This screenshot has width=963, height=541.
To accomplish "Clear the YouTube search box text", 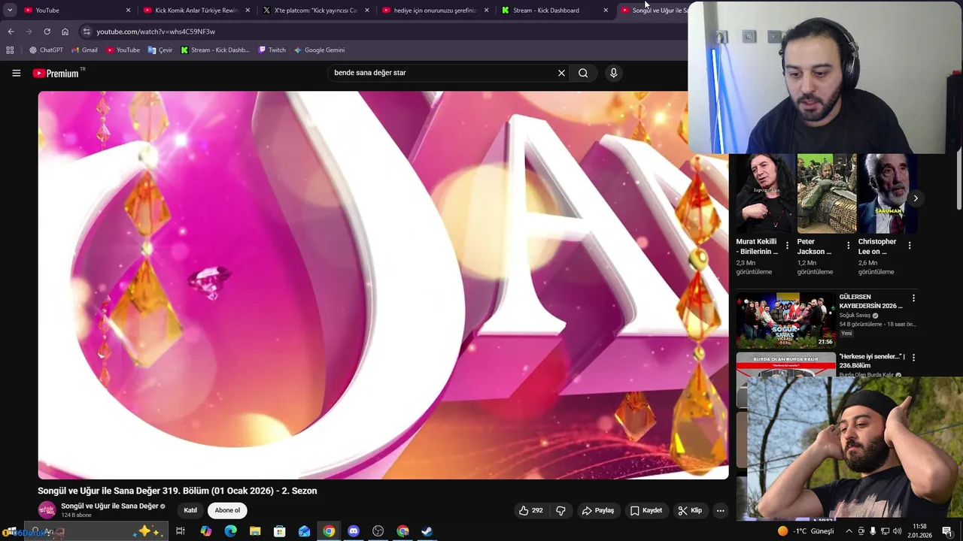I will [561, 73].
